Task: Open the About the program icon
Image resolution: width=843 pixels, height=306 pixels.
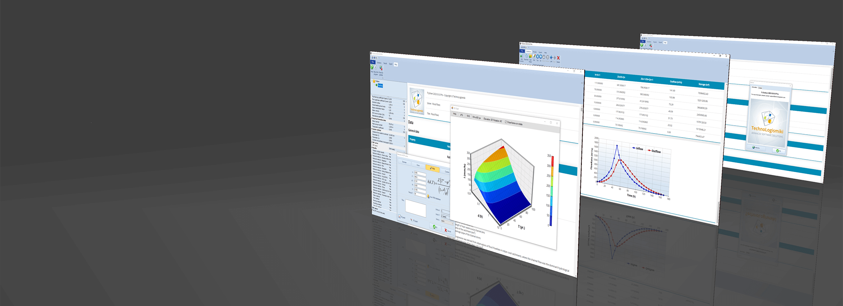Action: point(376,68)
